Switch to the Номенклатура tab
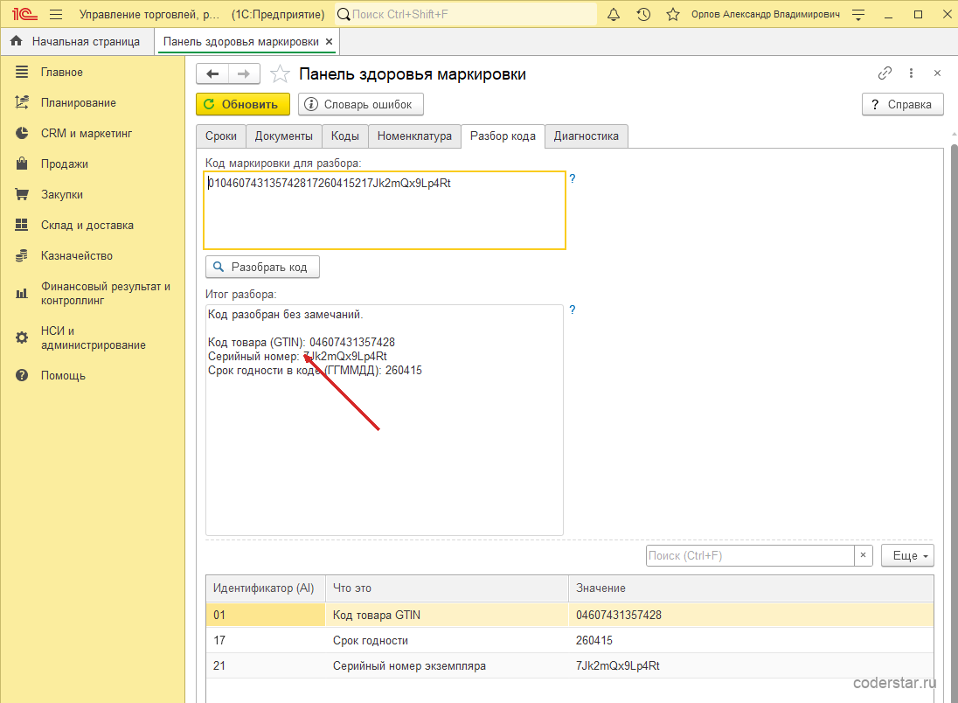Image resolution: width=958 pixels, height=703 pixels. pos(414,136)
